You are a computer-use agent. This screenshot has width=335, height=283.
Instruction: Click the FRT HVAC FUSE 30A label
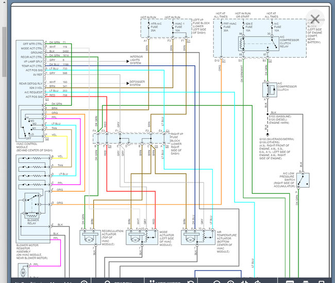point(230,27)
